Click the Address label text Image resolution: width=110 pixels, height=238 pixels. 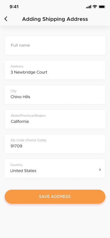click(x=17, y=66)
